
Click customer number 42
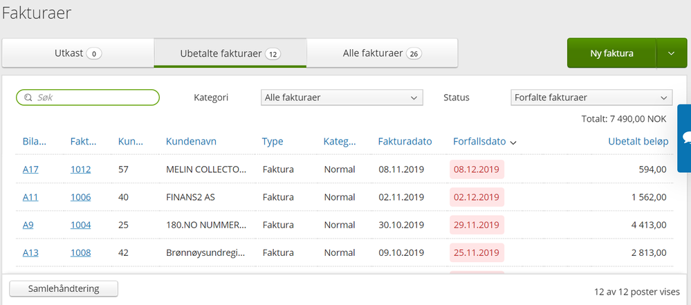123,252
